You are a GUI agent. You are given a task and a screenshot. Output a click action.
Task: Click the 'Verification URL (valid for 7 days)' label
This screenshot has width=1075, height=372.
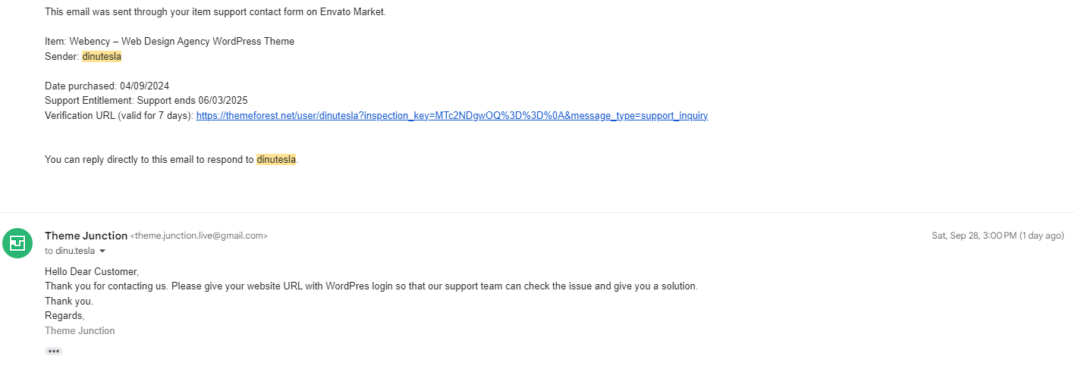pos(119,116)
